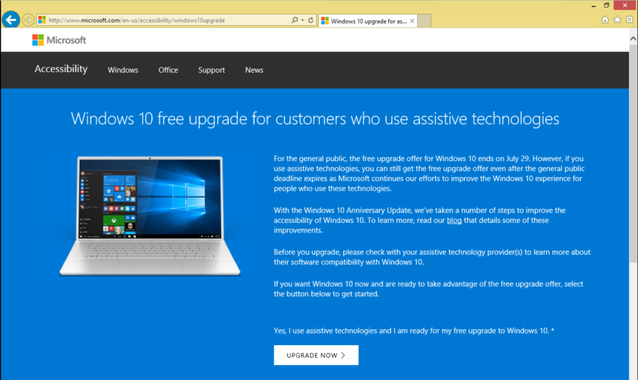Click the search magnifier in address bar
This screenshot has width=638, height=380.
pos(295,20)
